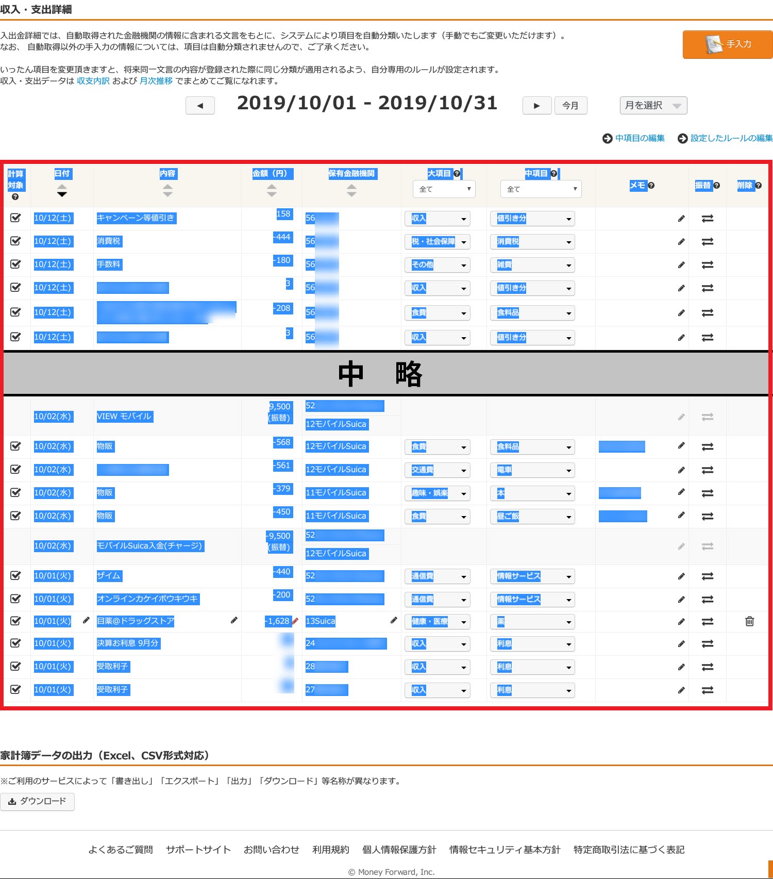Open 健康・医療 category dropdown
This screenshot has width=773, height=879.
[x=438, y=622]
